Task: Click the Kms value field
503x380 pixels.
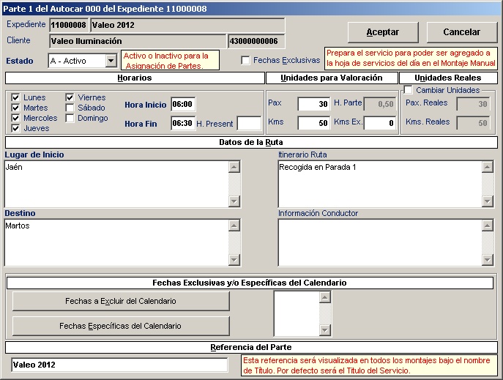Action: [x=313, y=123]
